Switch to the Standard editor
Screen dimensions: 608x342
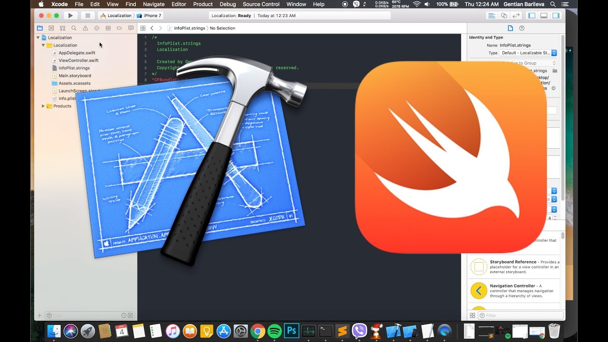(x=492, y=16)
